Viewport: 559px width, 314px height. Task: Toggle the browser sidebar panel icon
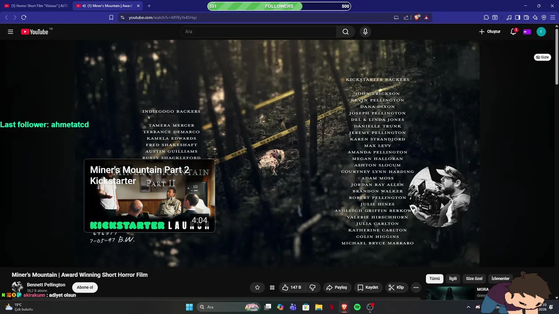click(518, 17)
